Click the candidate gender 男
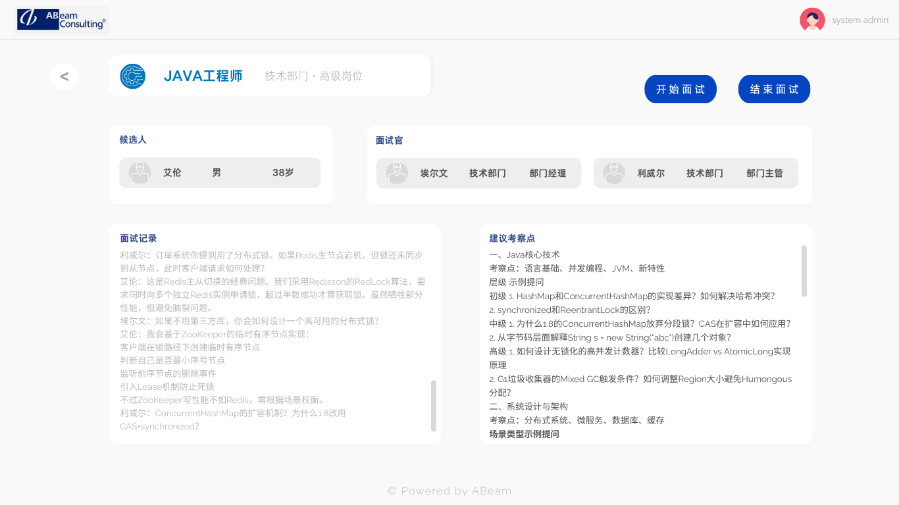Viewport: 899px width, 505px height. pyautogui.click(x=217, y=173)
